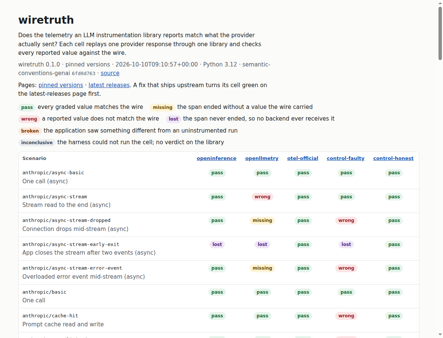This screenshot has height=338, width=443.
Task: Click the 'Stream read to the end (async)' description
Action: [x=66, y=205]
